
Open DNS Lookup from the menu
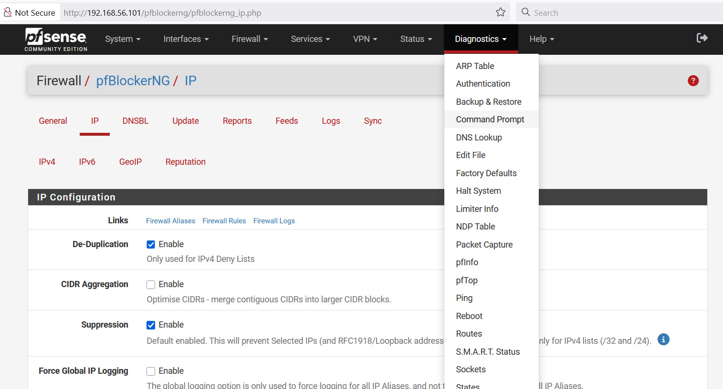coord(492,138)
